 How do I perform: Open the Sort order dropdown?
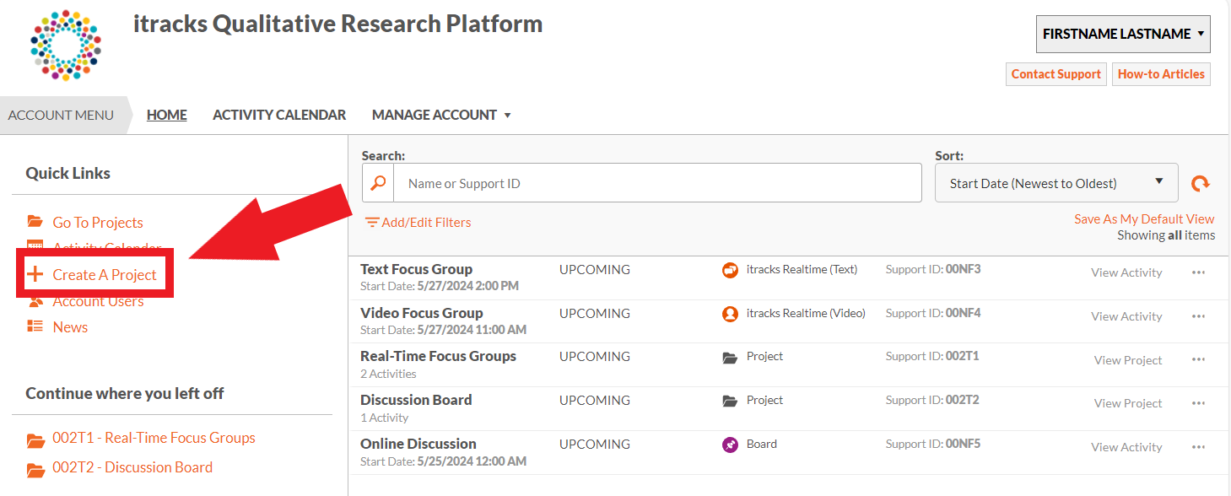point(1056,183)
